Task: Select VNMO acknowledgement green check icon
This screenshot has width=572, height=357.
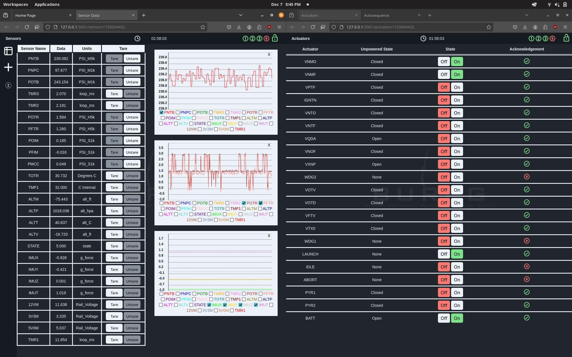Action: coord(527,61)
